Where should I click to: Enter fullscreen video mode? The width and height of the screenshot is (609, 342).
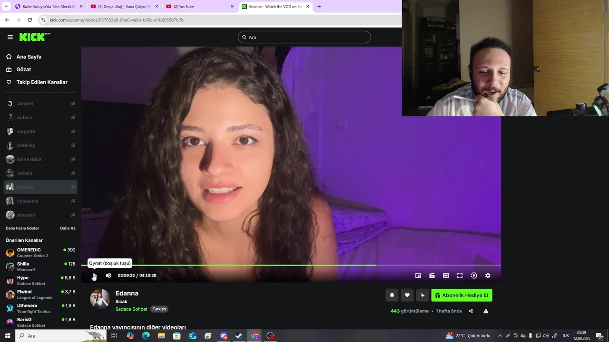tap(460, 275)
